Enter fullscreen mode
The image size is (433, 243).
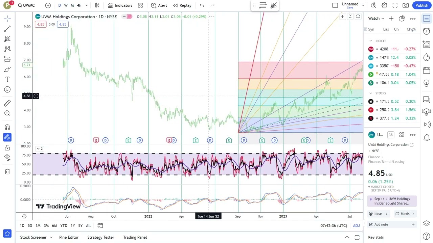[x=395, y=5]
